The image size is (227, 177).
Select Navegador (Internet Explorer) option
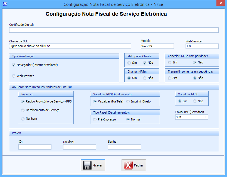14,65
